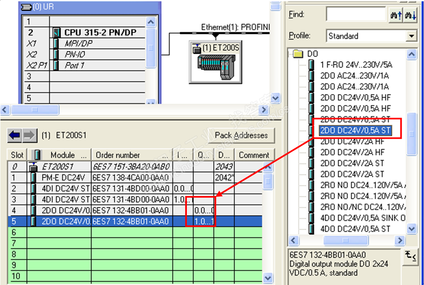Click the catalog horizontal scrollbar thumb
This screenshot has width=424, height=285.
[346, 240]
